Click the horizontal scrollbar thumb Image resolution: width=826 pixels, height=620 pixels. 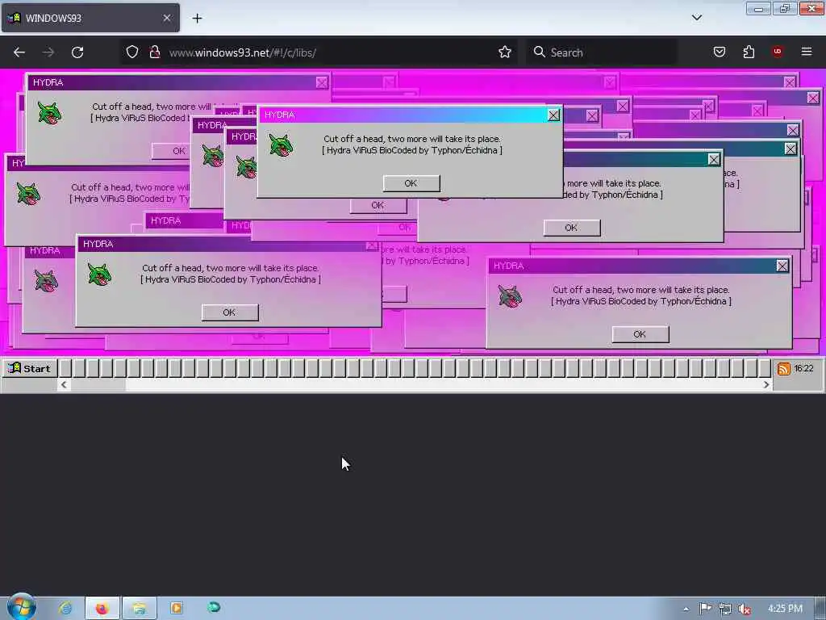coord(98,385)
